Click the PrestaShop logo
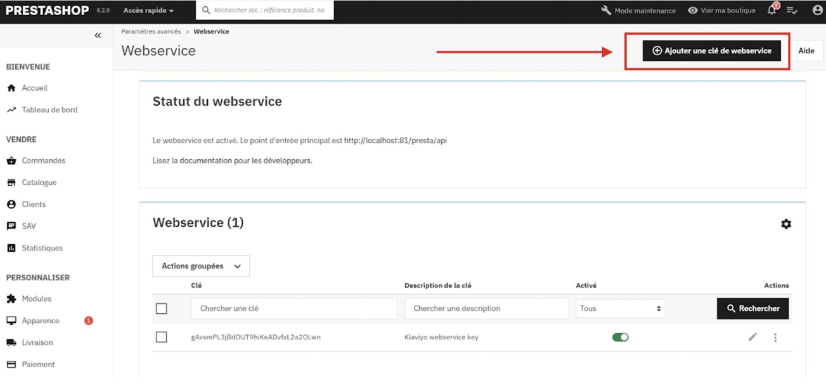The width and height of the screenshot is (826, 390). (48, 10)
